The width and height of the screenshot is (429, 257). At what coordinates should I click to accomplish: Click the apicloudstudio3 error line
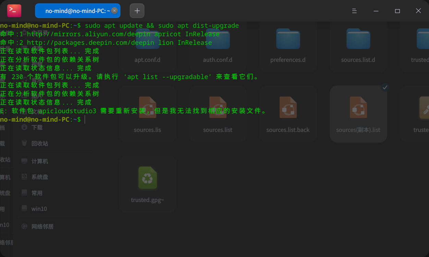click(x=133, y=111)
